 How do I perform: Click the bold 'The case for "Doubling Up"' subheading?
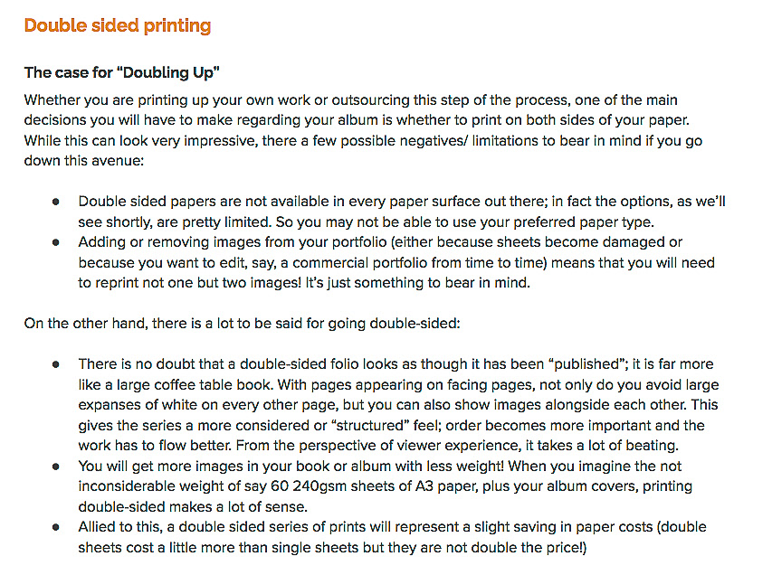[x=121, y=72]
